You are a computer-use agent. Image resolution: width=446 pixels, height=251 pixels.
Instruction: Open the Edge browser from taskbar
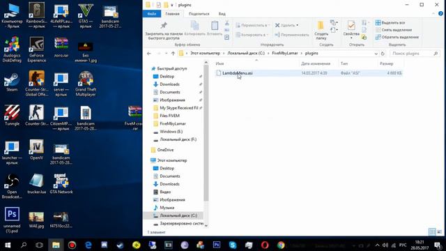coord(89,245)
